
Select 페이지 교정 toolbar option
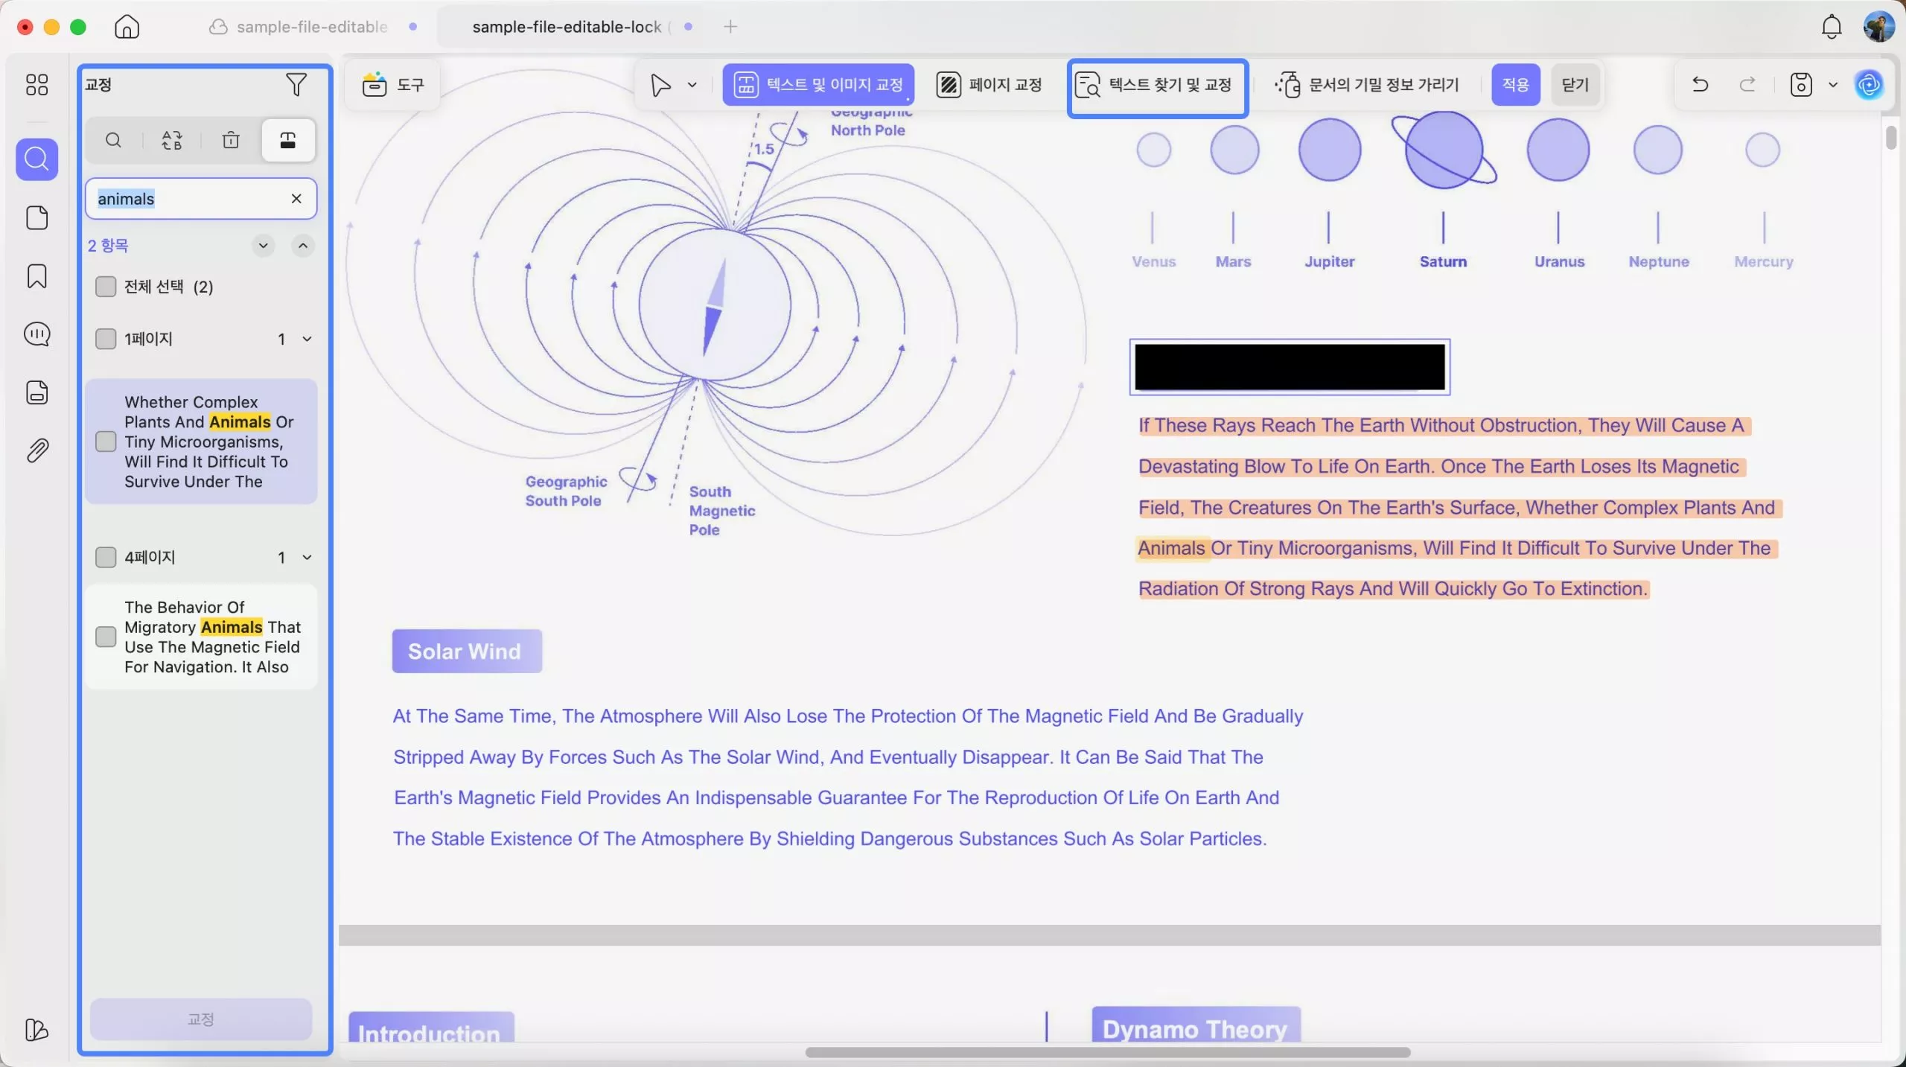pos(989,85)
